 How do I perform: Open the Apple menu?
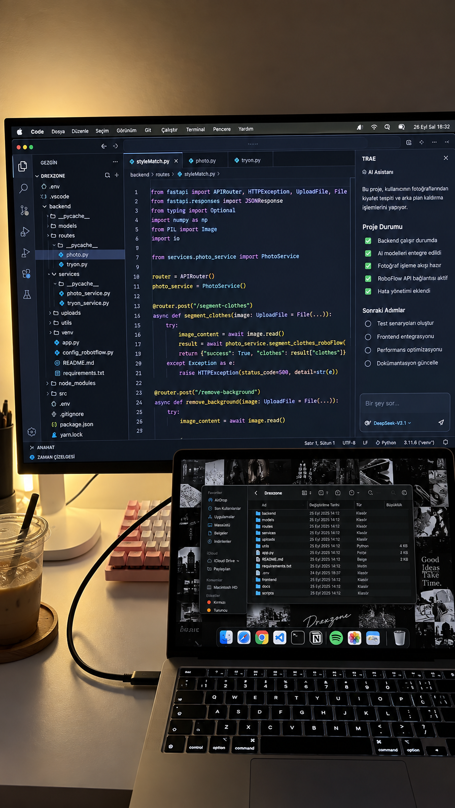point(20,131)
